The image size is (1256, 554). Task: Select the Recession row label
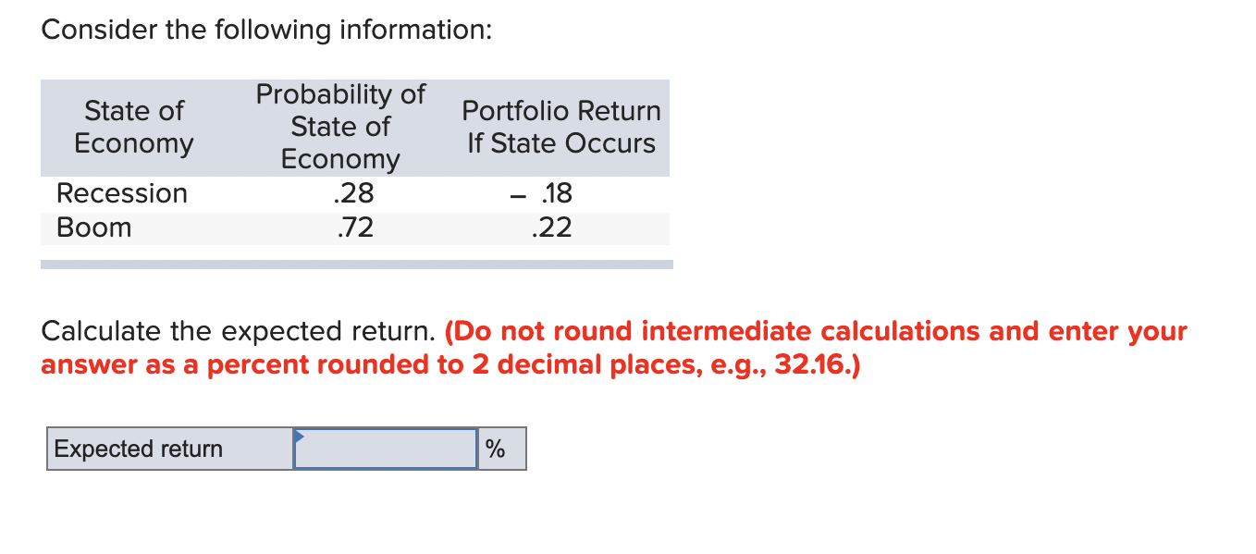[x=121, y=193]
